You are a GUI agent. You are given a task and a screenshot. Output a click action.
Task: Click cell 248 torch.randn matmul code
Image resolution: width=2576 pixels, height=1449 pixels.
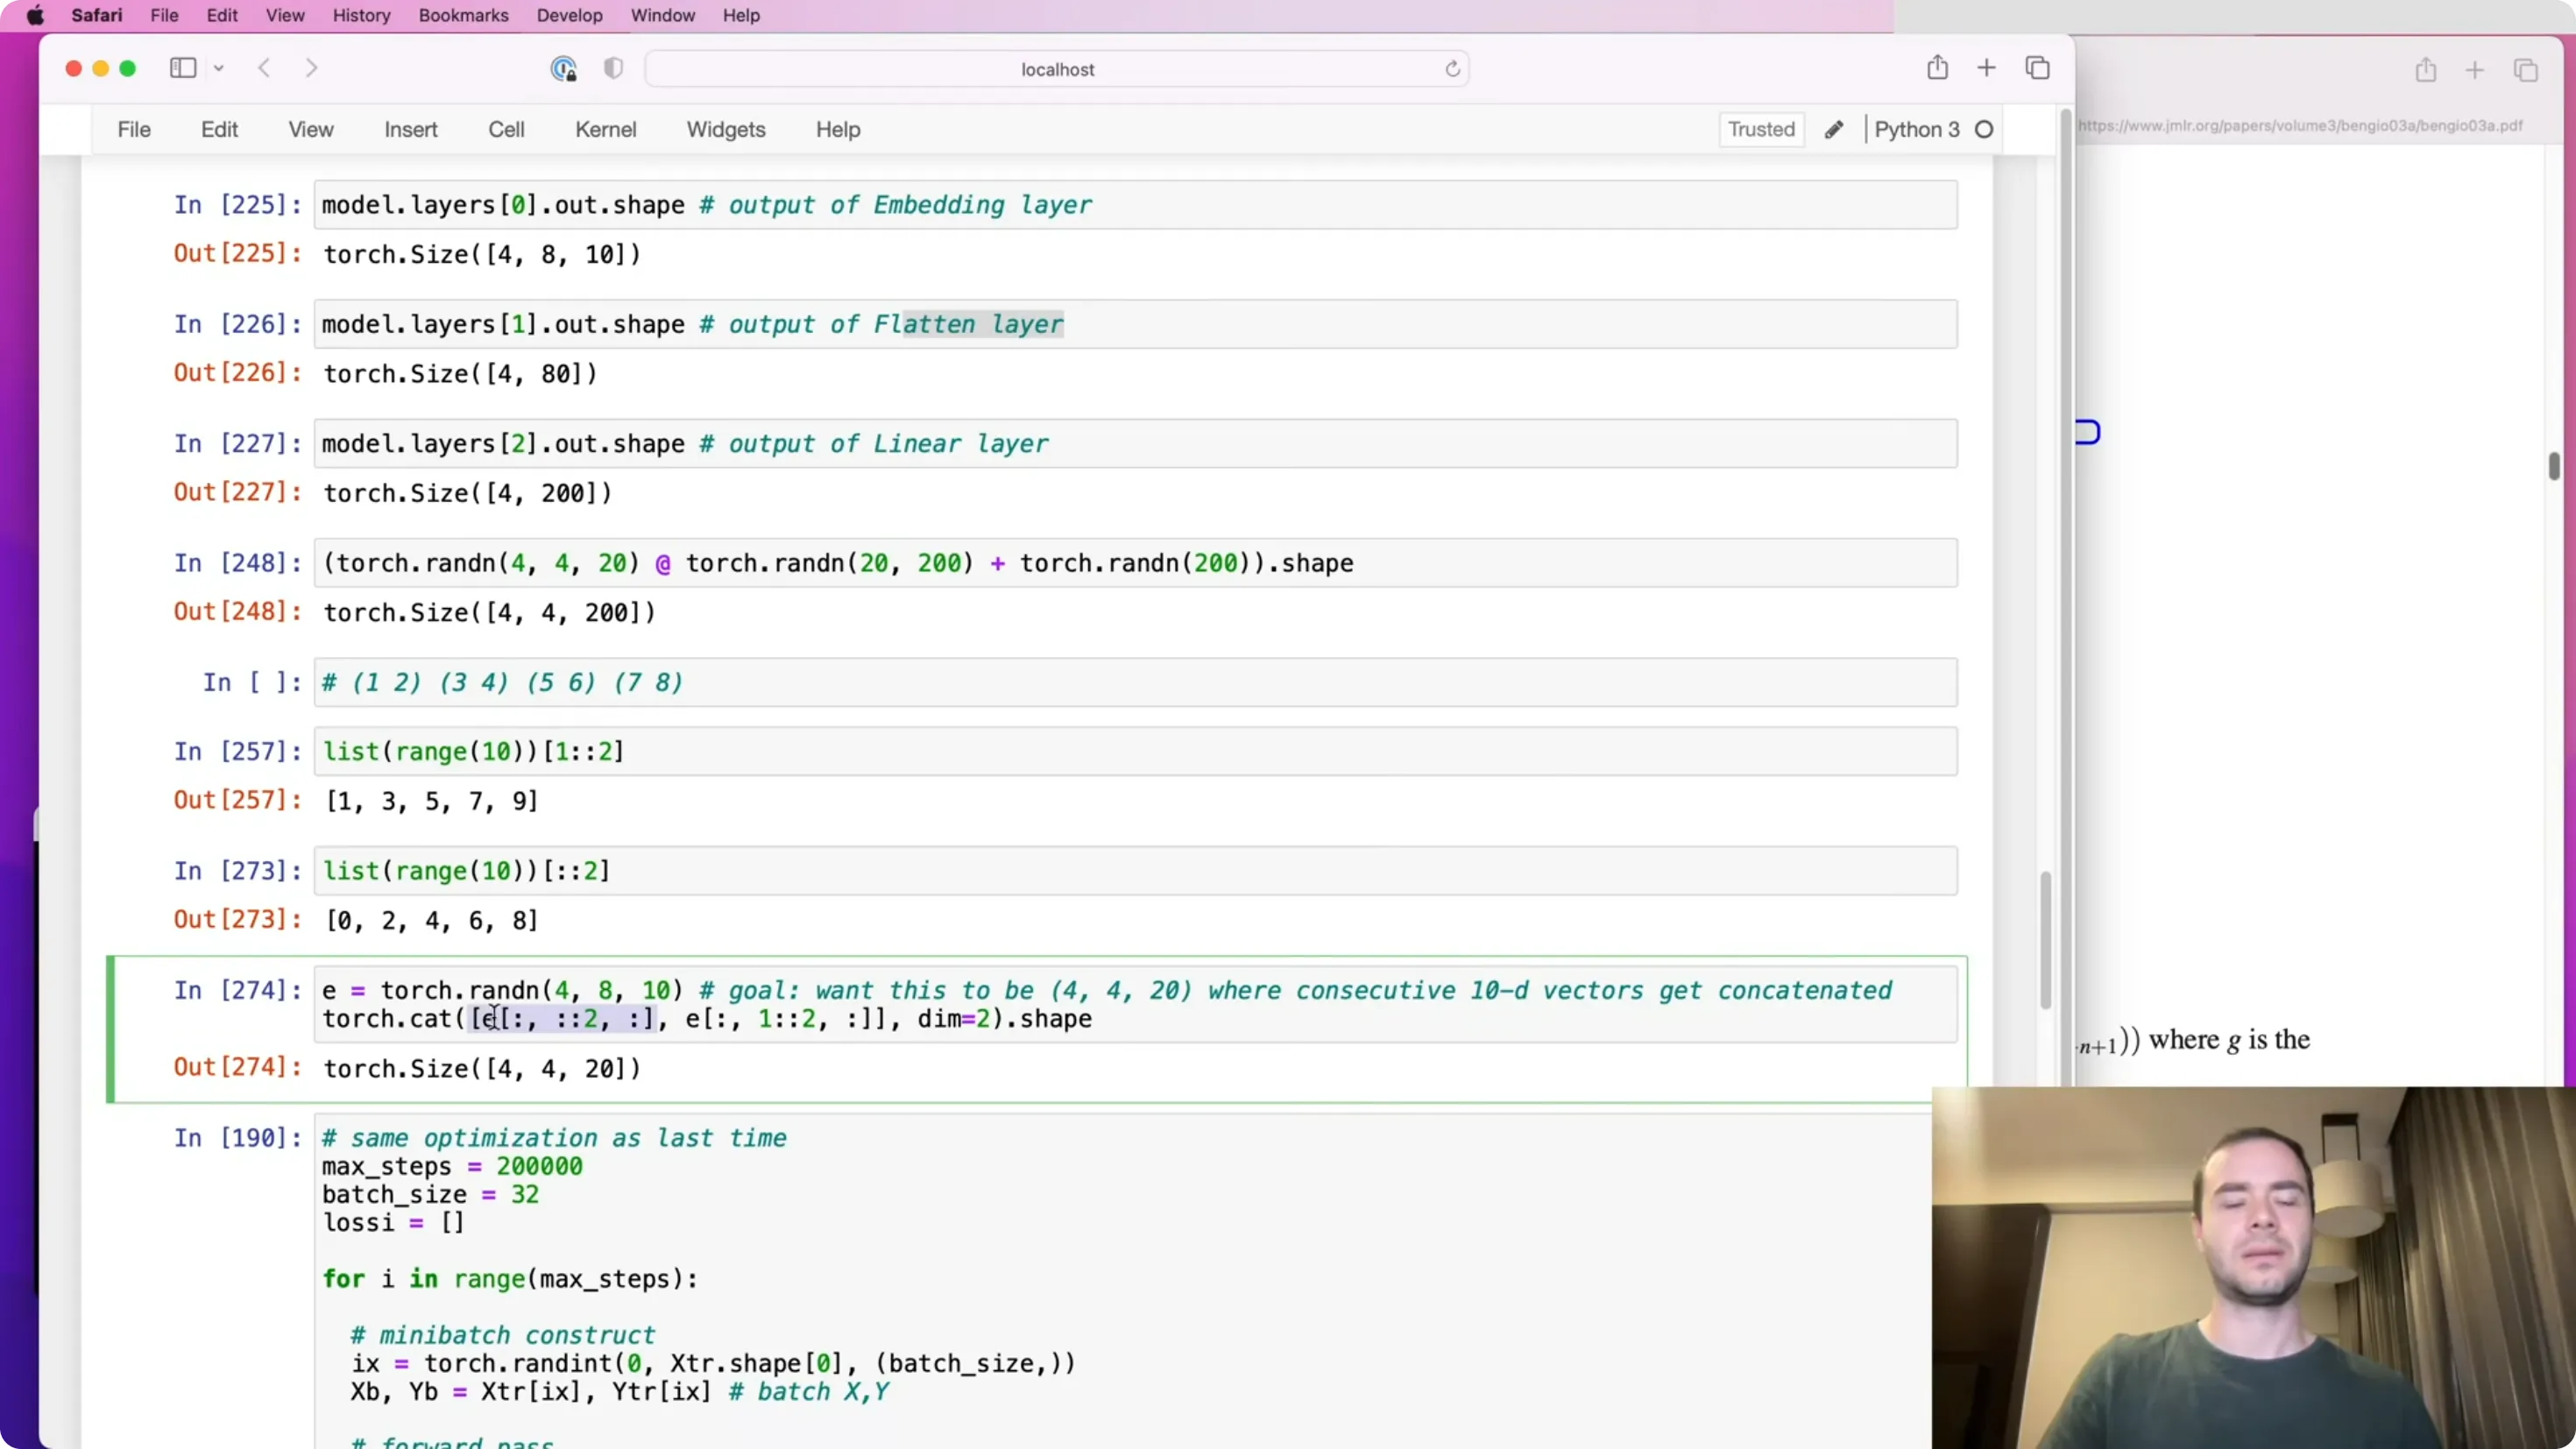pos(1135,563)
